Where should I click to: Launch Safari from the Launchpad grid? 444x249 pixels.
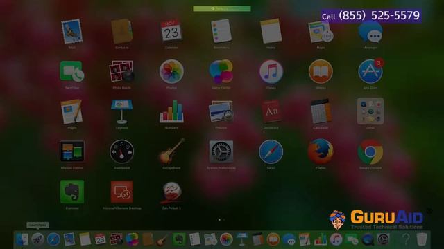pos(271,151)
